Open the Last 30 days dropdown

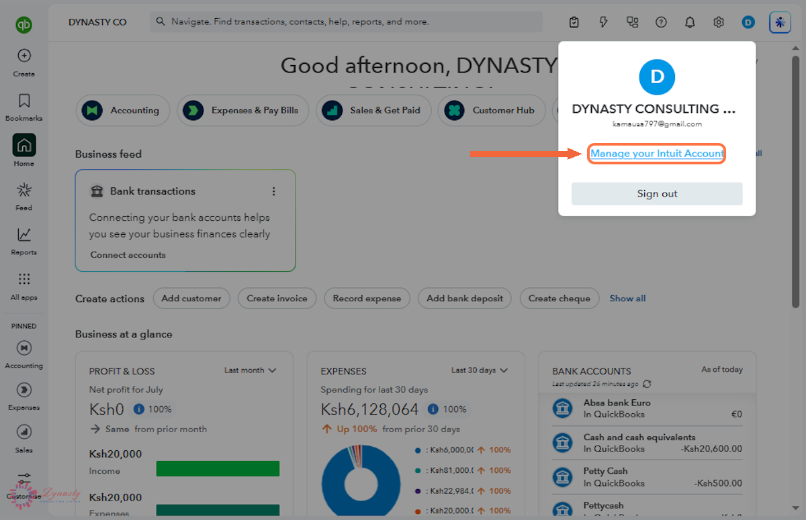[x=480, y=370]
